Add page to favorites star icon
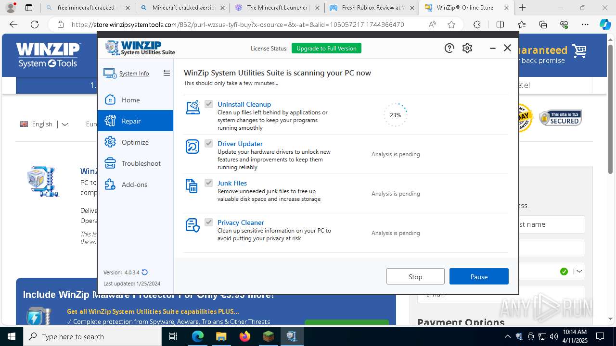Screen dimensions: 616x346 point(451,25)
